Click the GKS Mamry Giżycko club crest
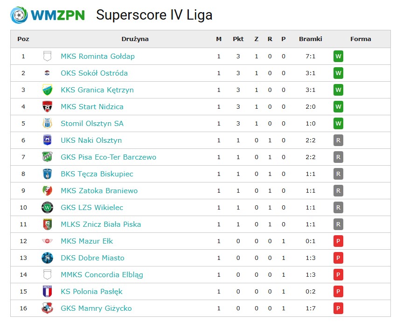The image size is (403, 329). coord(47,308)
